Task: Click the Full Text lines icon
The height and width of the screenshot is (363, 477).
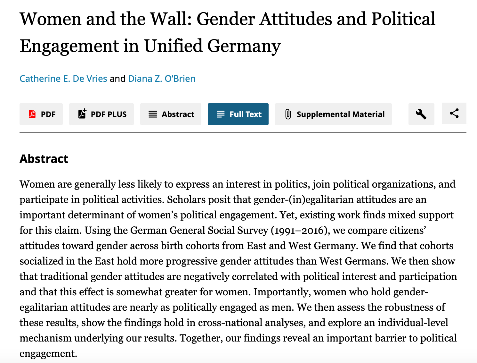Action: point(221,114)
